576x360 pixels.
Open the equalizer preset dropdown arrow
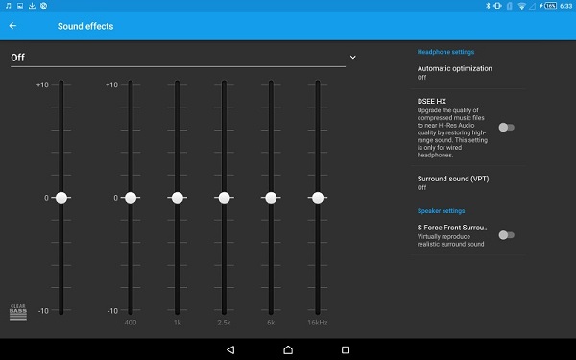[352, 58]
